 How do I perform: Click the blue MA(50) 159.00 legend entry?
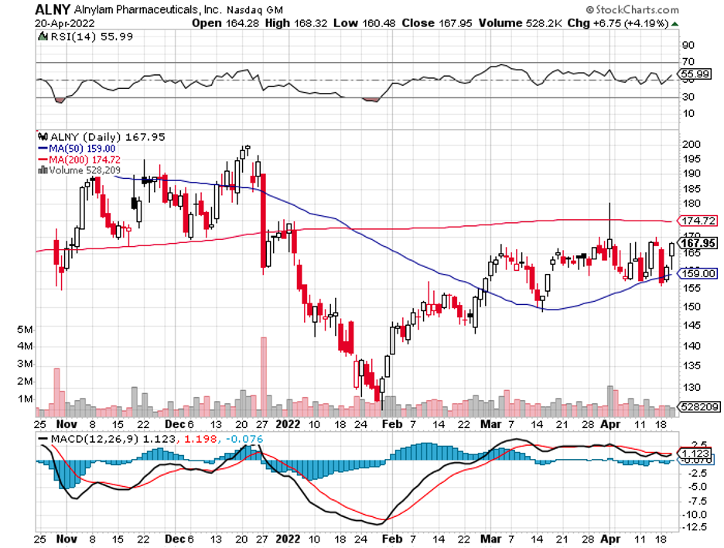point(77,149)
